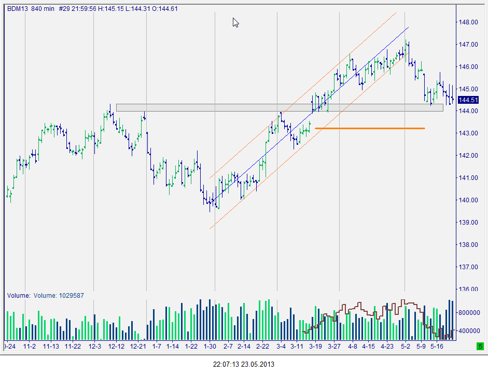Screen dimensions: 488x373
Task: Click the 5-16 date axis label
Action: pyautogui.click(x=437, y=346)
